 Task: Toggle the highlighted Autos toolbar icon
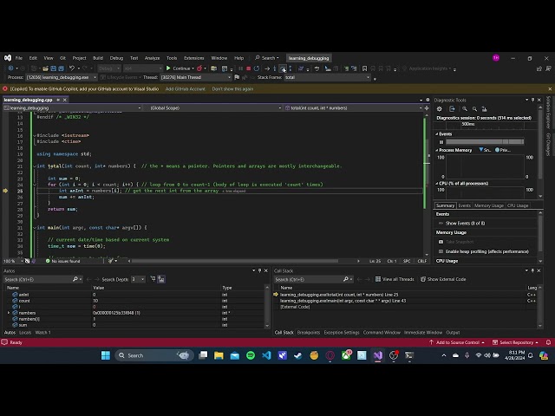click(x=161, y=279)
